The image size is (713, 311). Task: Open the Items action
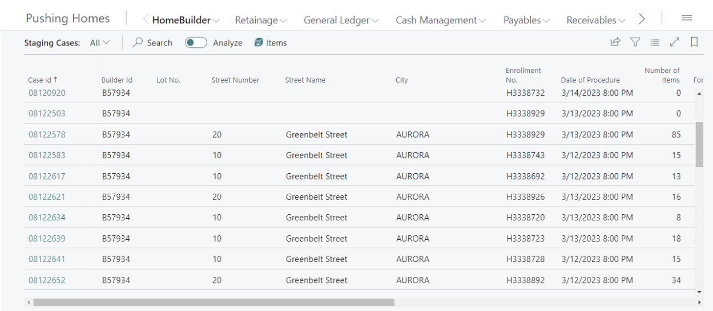[x=271, y=43]
